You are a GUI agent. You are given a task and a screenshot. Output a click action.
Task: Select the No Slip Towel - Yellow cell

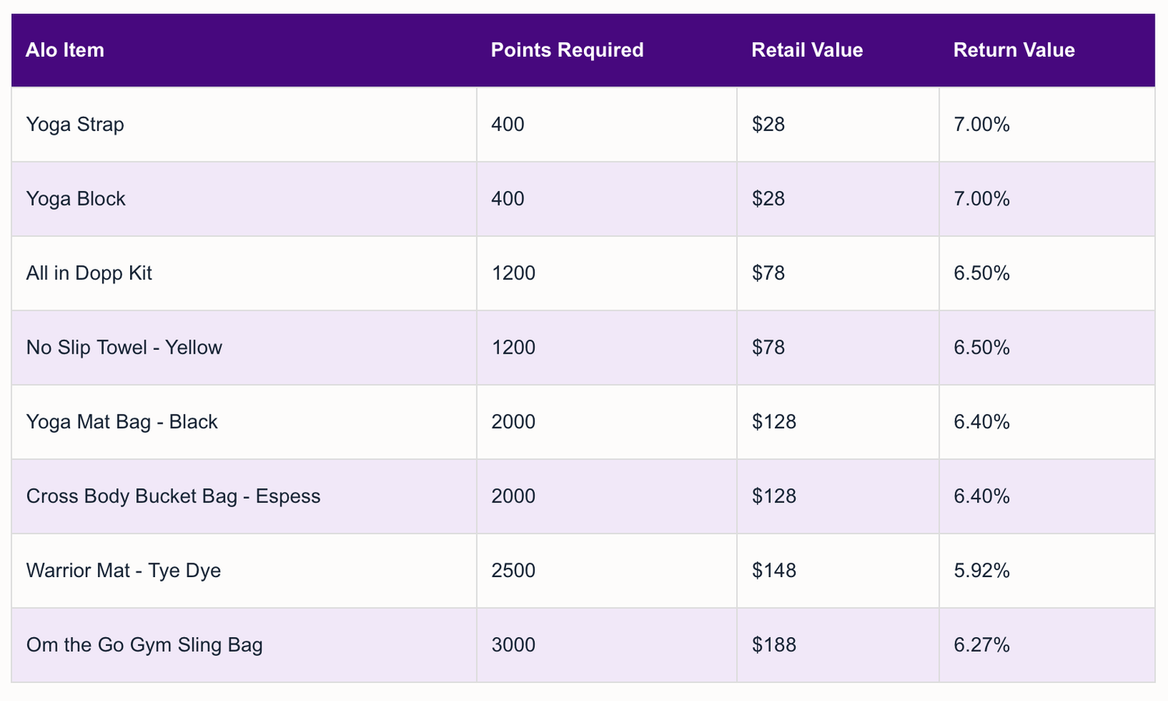[x=125, y=347]
